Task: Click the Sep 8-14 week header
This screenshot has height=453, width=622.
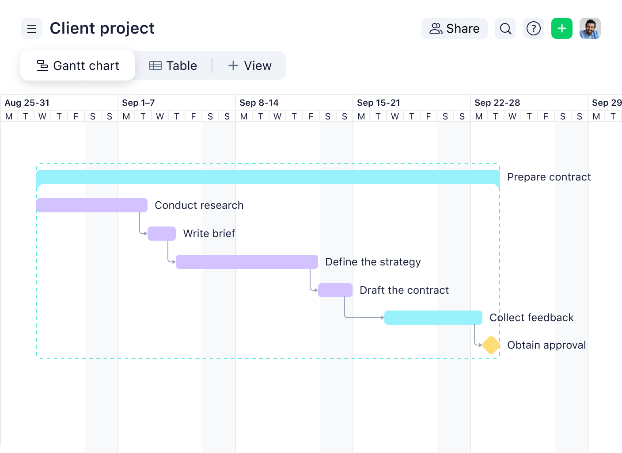Action: click(259, 102)
